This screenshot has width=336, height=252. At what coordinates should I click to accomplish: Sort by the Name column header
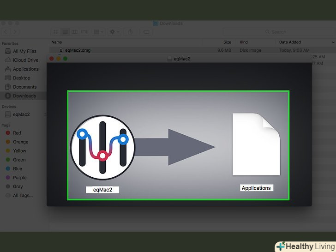(x=57, y=42)
